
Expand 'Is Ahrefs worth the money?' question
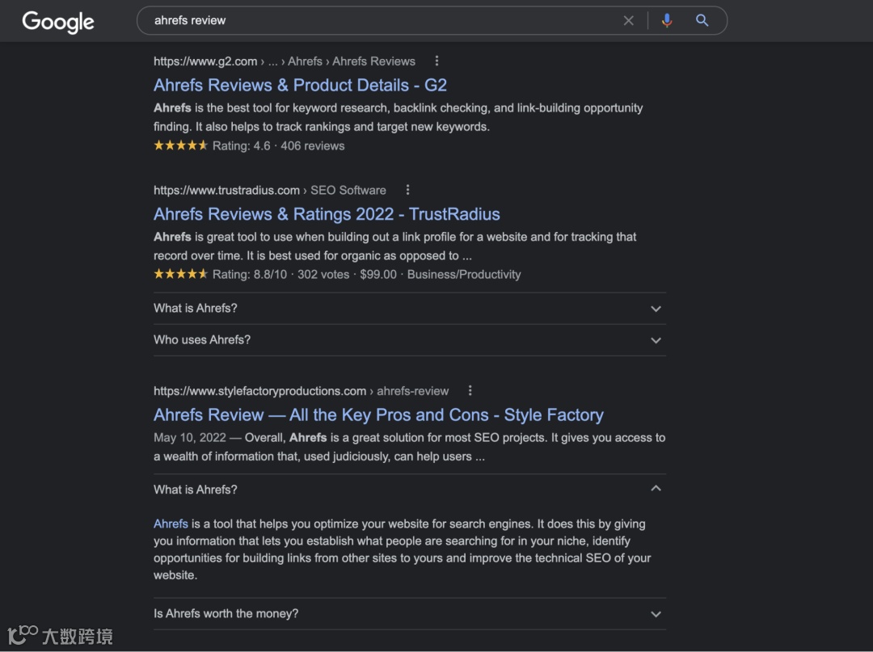pyautogui.click(x=410, y=613)
